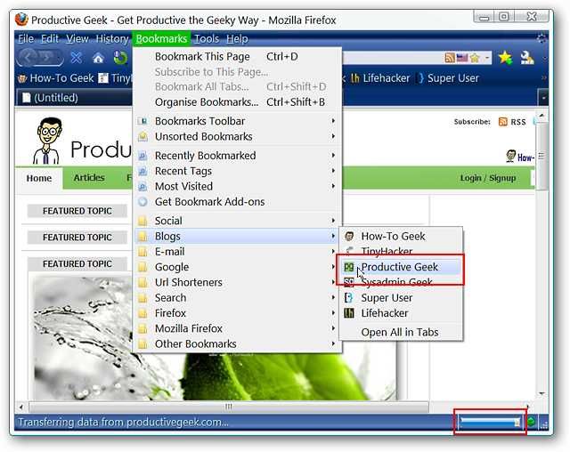Click the Home icon in navigation toolbar
The height and width of the screenshot is (452, 570).
98,58
